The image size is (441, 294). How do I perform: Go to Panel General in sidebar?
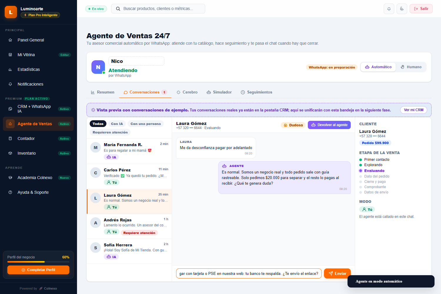pos(38,40)
